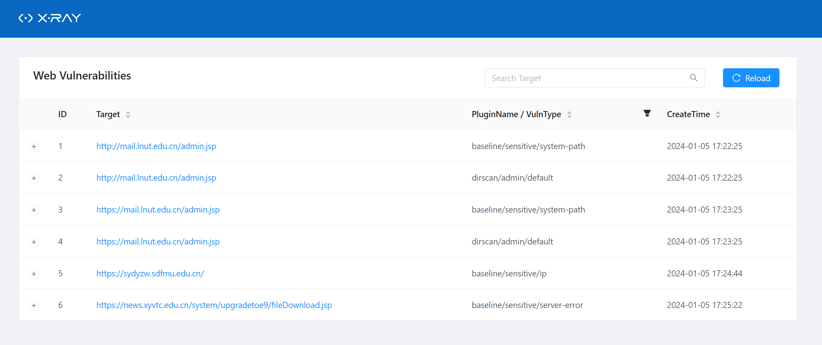Open row 3 https admin.jsp link
This screenshot has height=345, width=822.
coord(158,210)
